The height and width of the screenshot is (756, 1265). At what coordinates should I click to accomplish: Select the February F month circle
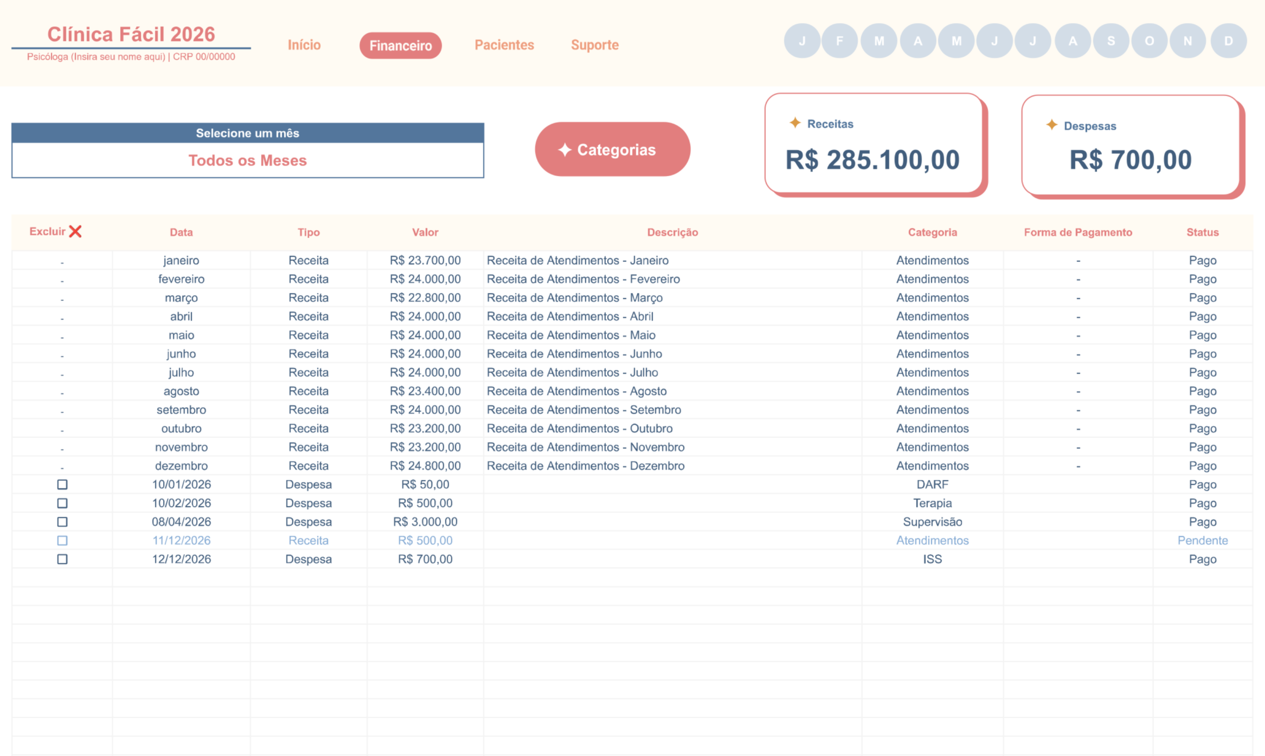click(840, 41)
